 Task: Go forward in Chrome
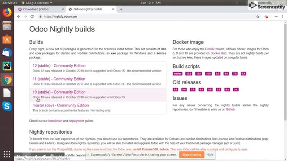(x=26, y=17)
